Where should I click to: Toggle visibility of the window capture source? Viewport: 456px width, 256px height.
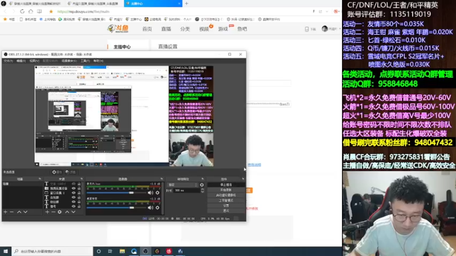tap(74, 193)
